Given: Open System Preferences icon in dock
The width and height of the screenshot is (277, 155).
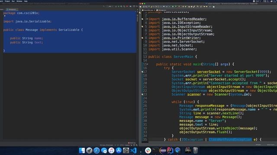Looking at the screenshot, I should pyautogui.click(x=126, y=150).
